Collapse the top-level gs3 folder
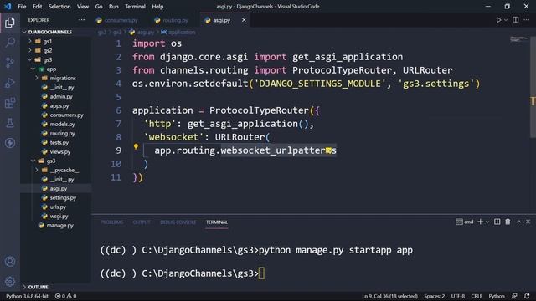Viewport: 536px width, 301px height. coord(47,59)
